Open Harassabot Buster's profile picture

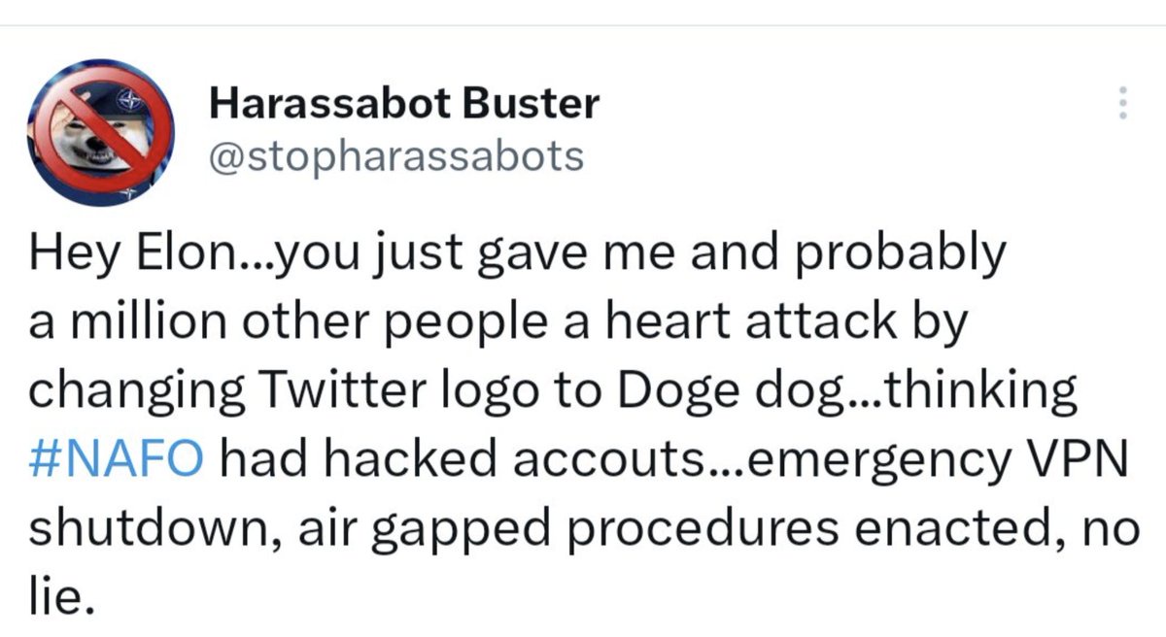(101, 133)
